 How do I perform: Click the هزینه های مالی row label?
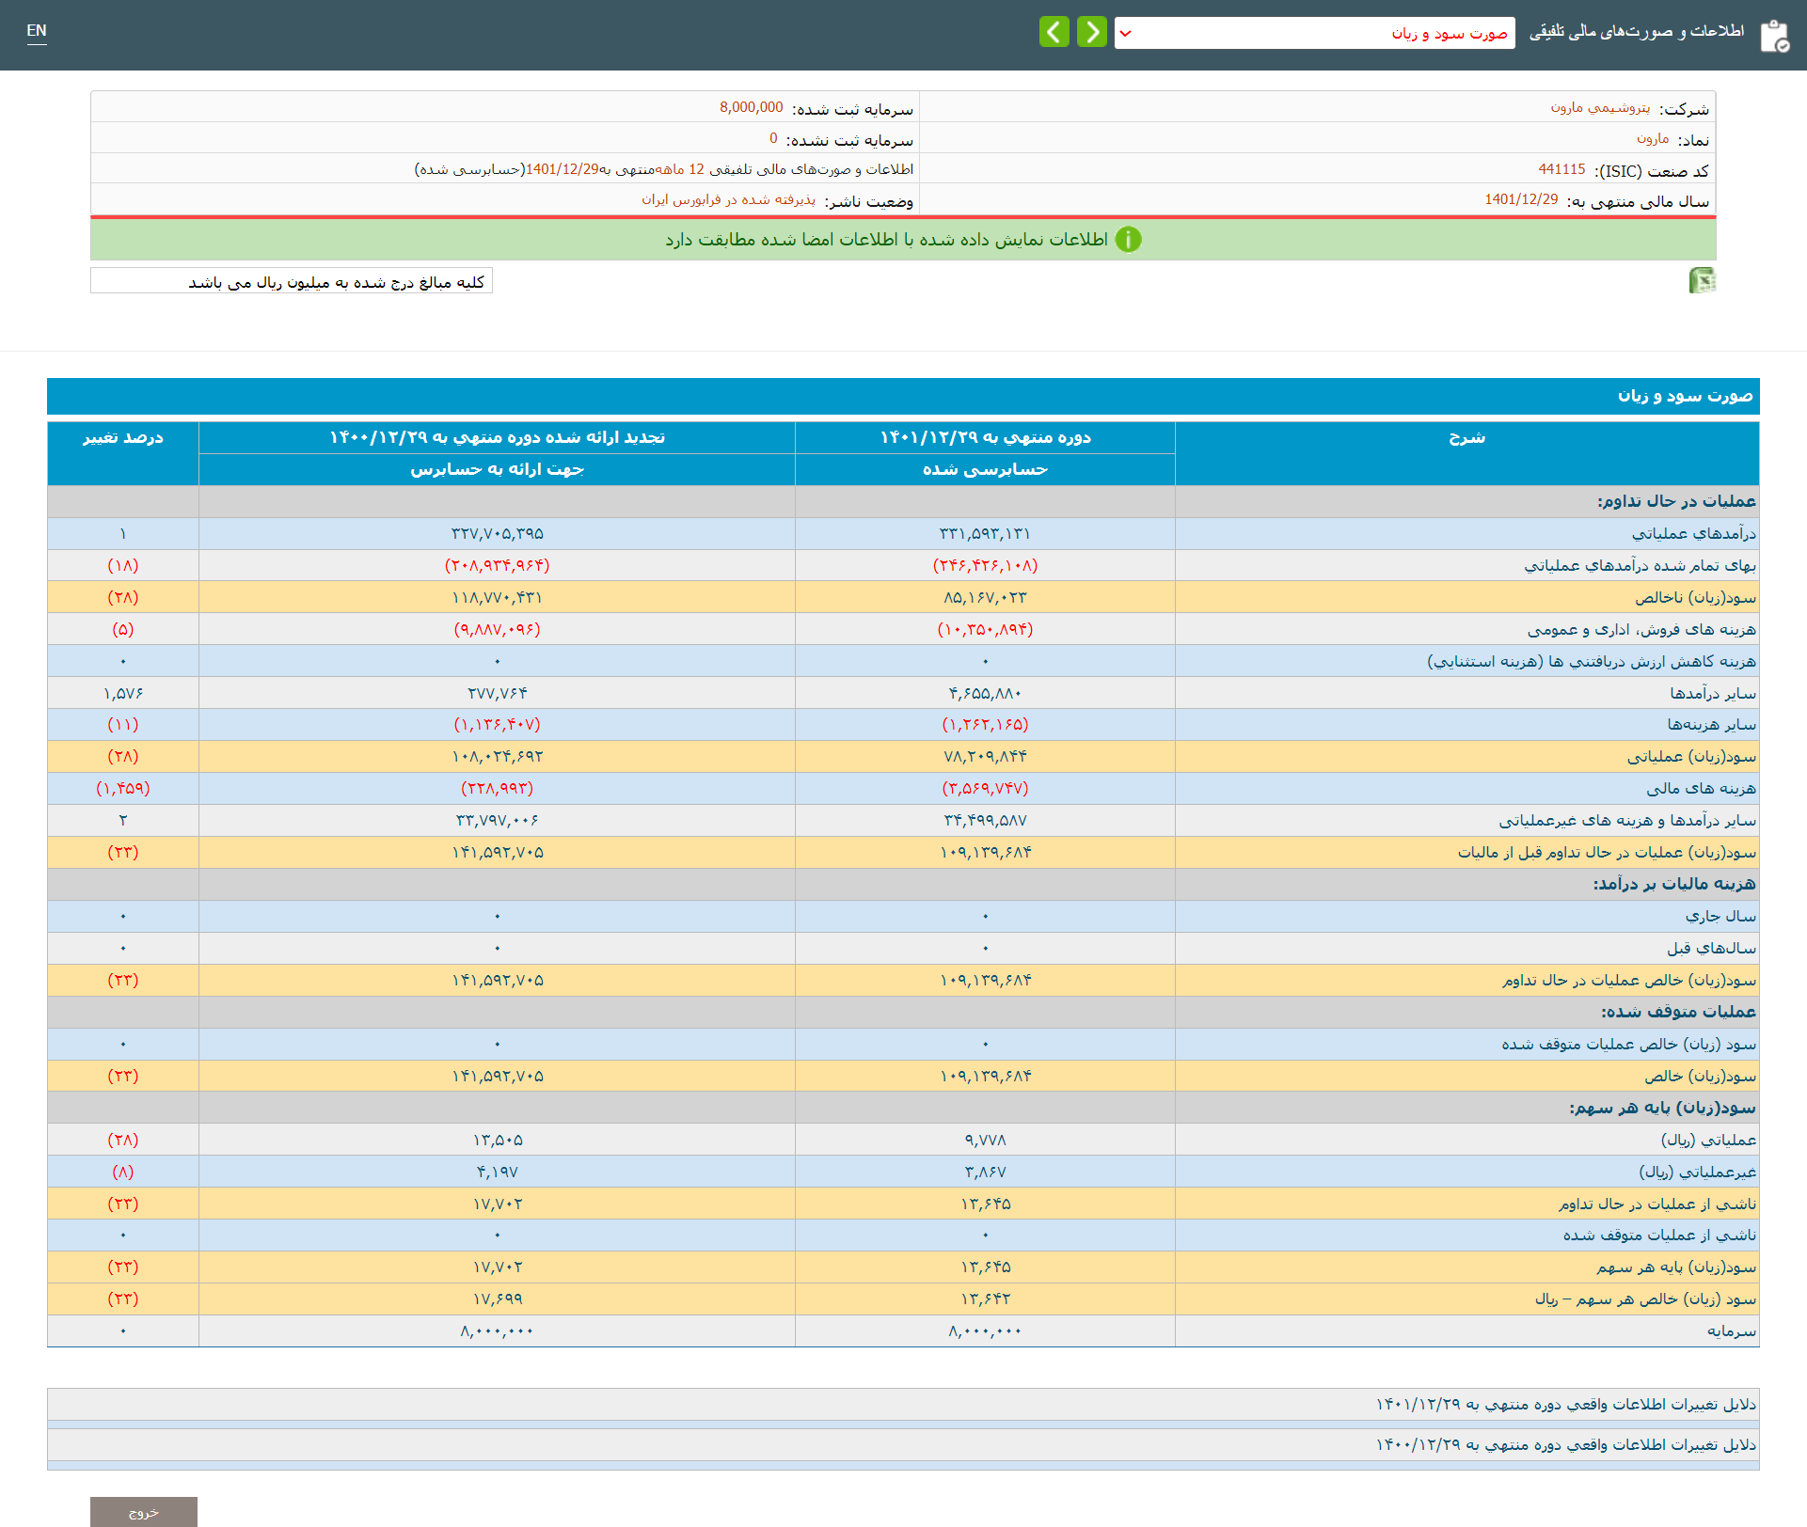coord(1701,788)
